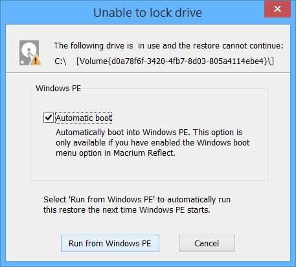Image resolution: width=296 pixels, height=267 pixels.
Task: Close the Unable to lock drive dialog
Action: pos(277,9)
